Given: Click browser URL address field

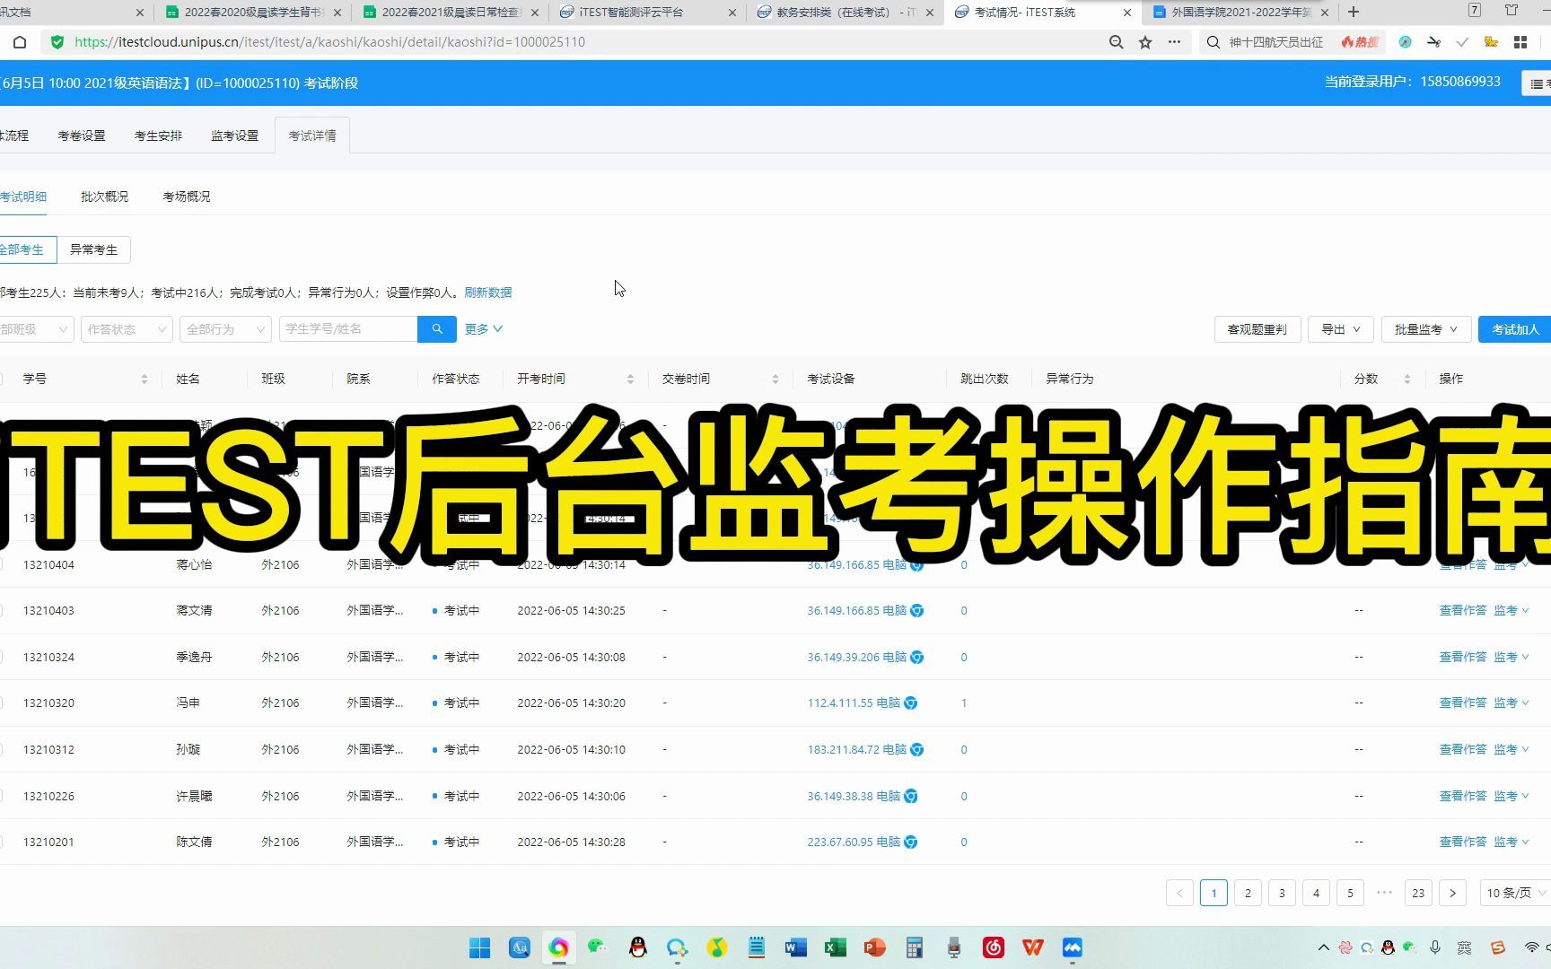Looking at the screenshot, I should click(x=574, y=42).
